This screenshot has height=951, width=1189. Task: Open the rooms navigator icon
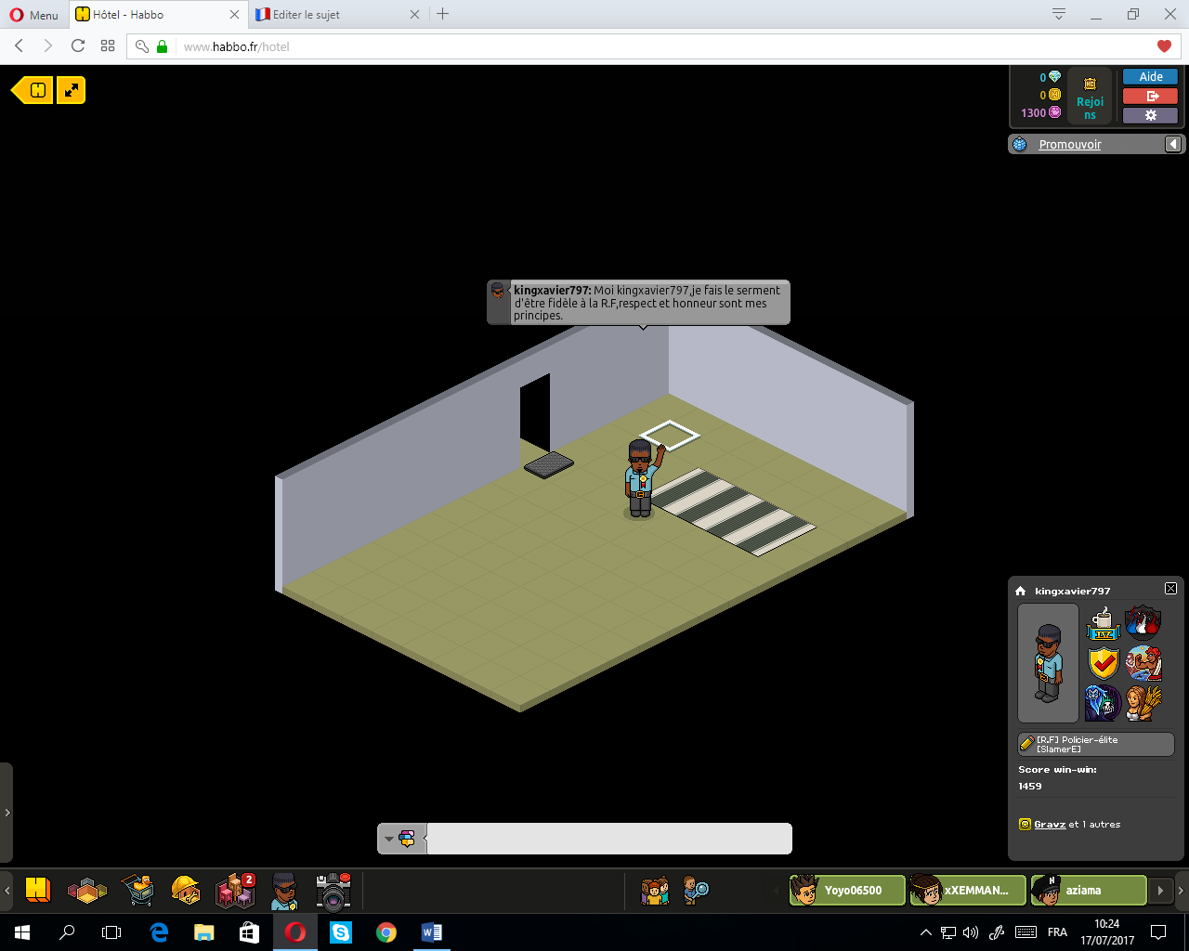[87, 891]
